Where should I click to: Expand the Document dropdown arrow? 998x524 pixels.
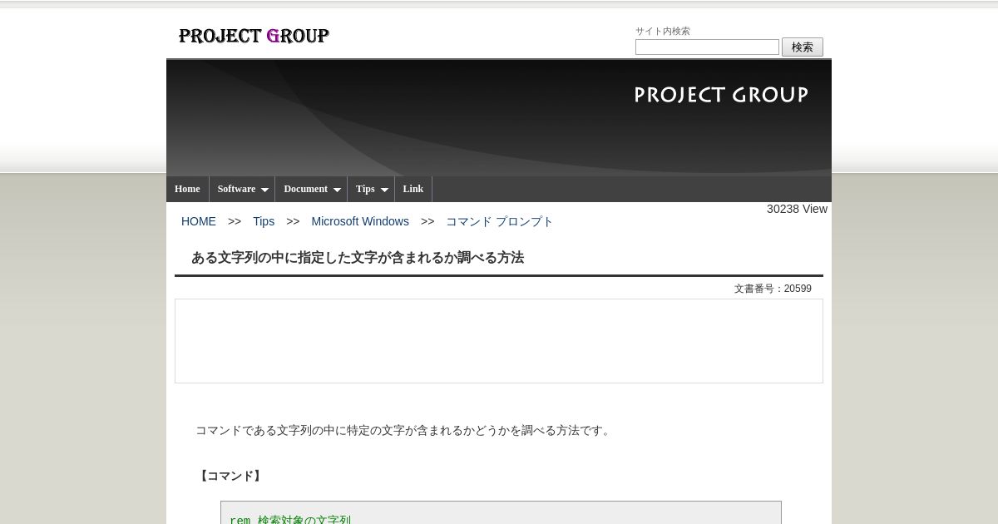337,190
